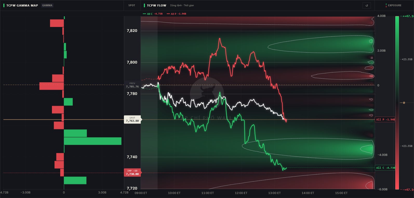Click the 7,740 price axis label
The image size is (414, 198).
click(x=132, y=157)
